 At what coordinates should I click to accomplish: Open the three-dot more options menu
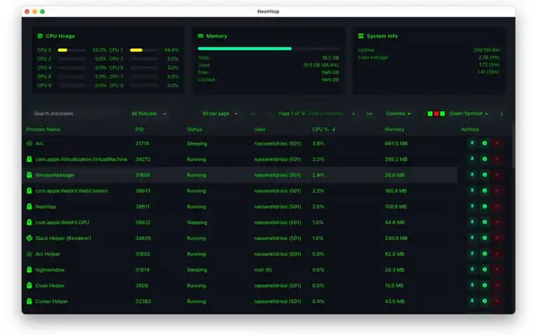click(x=501, y=114)
